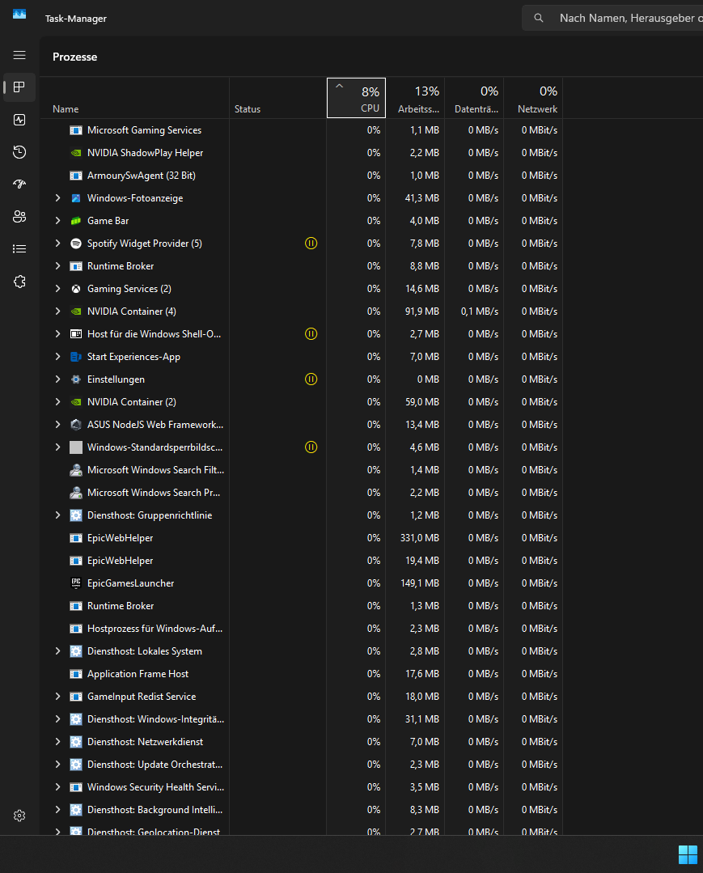
Task: Select the first EpicWebHelper row with 331,0 MB
Action: [x=301, y=538]
